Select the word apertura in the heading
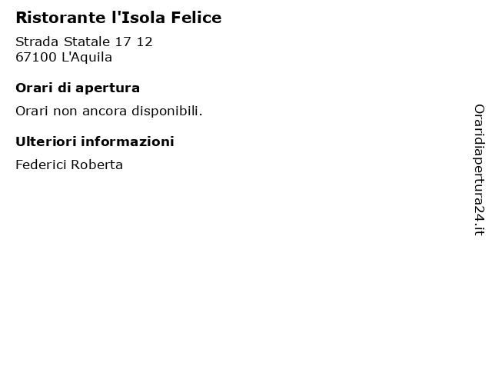The image size is (492, 369). click(108, 89)
